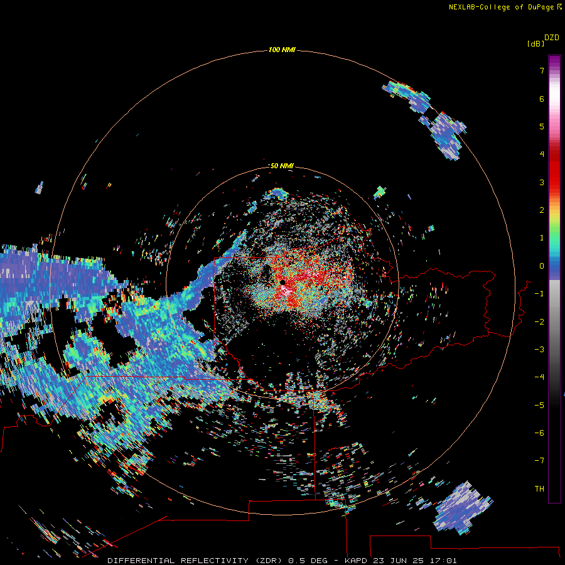This screenshot has height=565, width=565.
Task: Click the 6 tick label on scale
Action: 542,99
